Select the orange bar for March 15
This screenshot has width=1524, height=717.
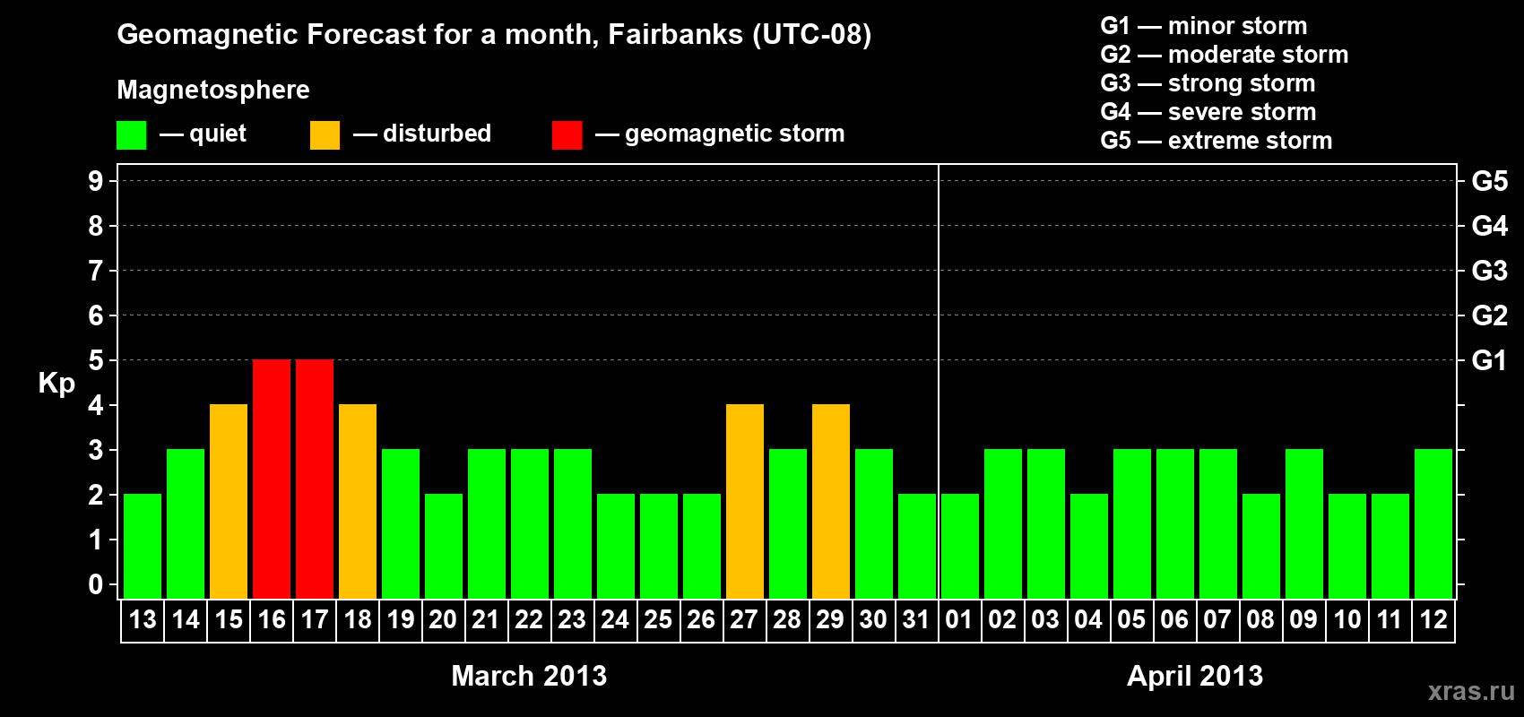coord(229,502)
